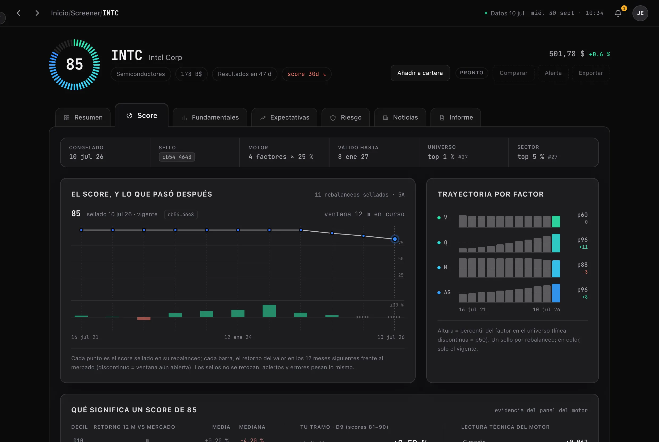Screen dimensions: 659x442
Task: Click the red negative return bar
Action: point(144,318)
